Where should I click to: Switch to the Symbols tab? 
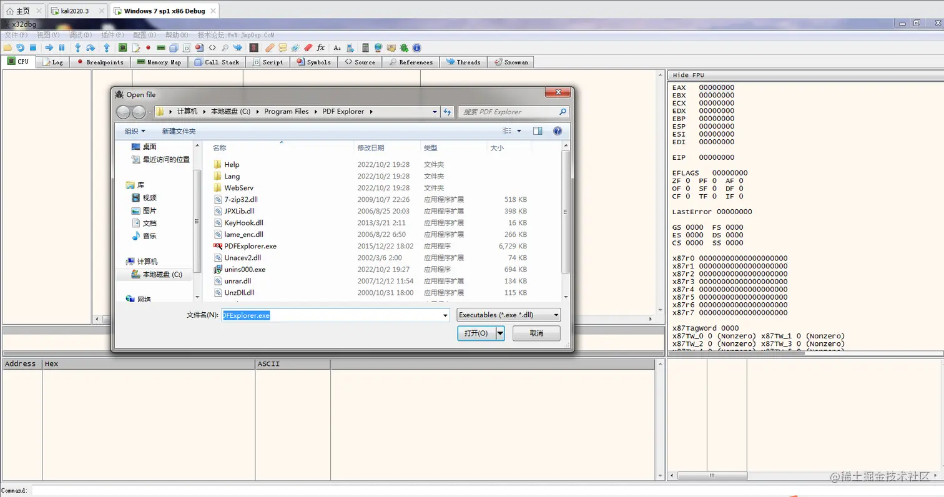[314, 62]
